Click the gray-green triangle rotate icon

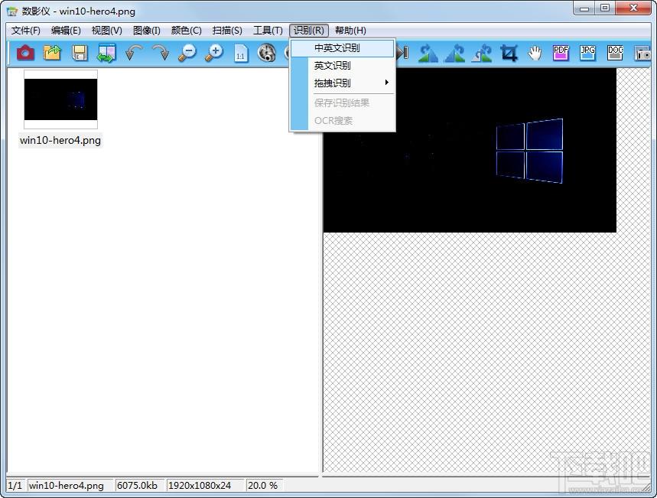pyautogui.click(x=481, y=54)
